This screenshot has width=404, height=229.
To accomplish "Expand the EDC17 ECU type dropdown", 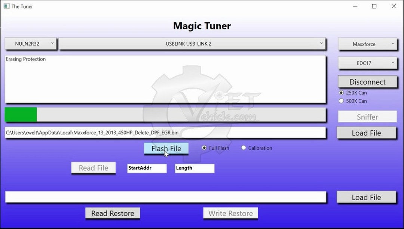I will [367, 63].
